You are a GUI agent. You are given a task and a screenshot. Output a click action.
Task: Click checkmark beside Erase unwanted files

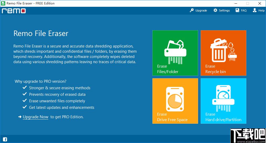(x=25, y=100)
